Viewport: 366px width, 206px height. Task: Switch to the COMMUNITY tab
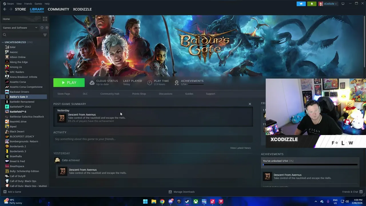pyautogui.click(x=58, y=9)
